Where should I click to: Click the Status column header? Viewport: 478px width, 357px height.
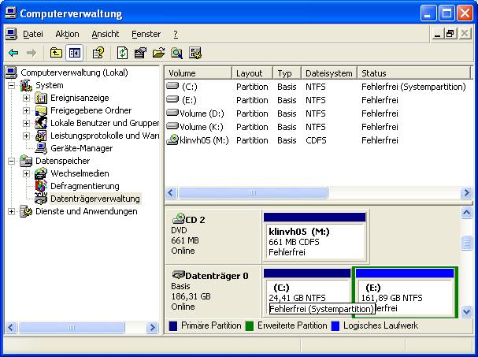pyautogui.click(x=409, y=73)
